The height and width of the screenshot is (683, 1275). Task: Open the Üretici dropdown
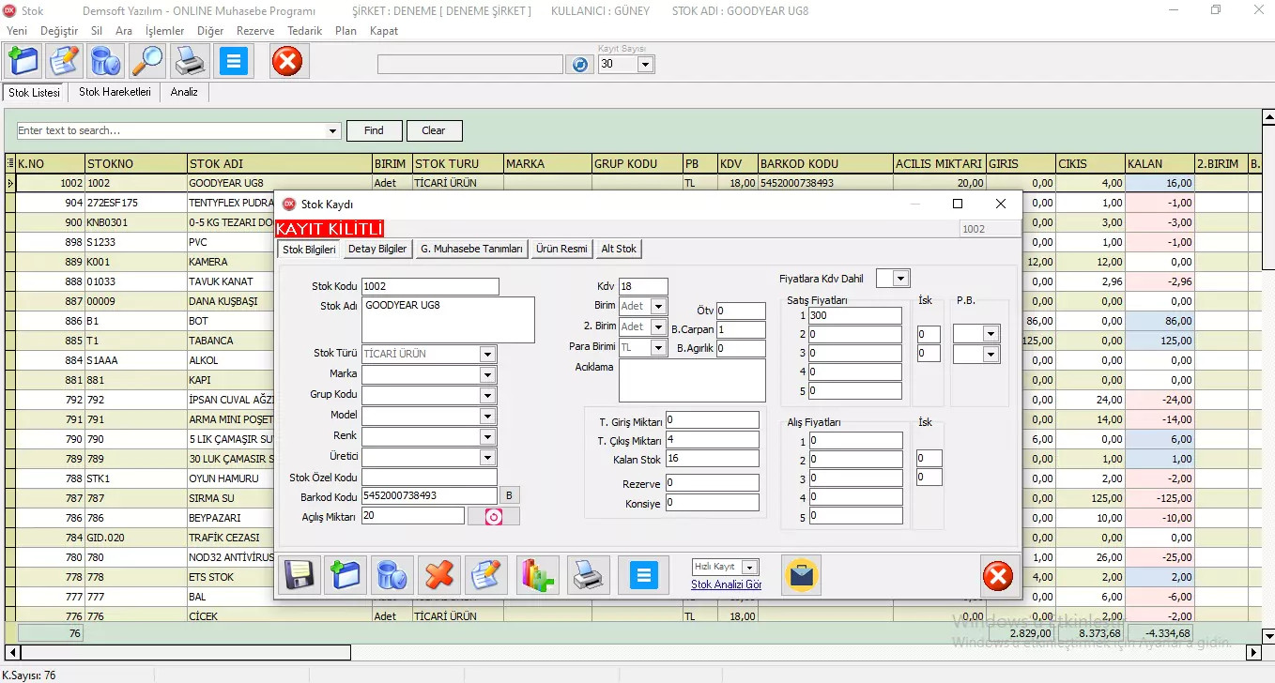[x=487, y=457]
